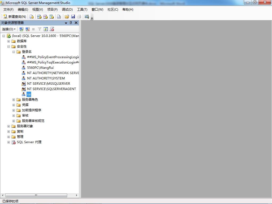The height and width of the screenshot is (204, 272).
Task: Click the Stop square icon
Action: click(x=33, y=29)
